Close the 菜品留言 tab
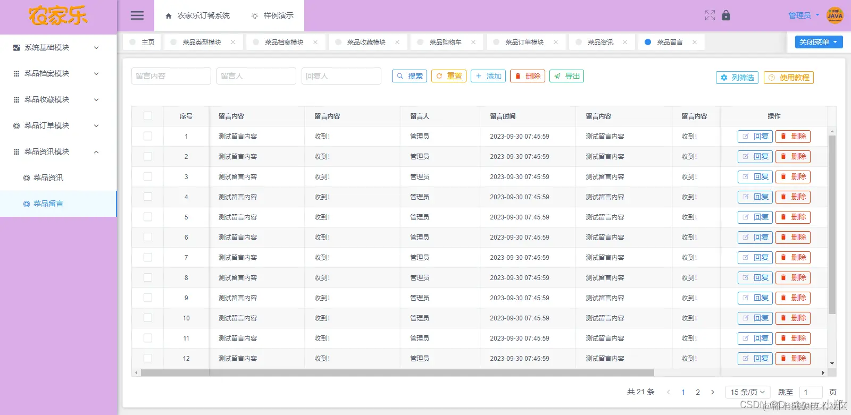This screenshot has height=415, width=851. click(695, 43)
